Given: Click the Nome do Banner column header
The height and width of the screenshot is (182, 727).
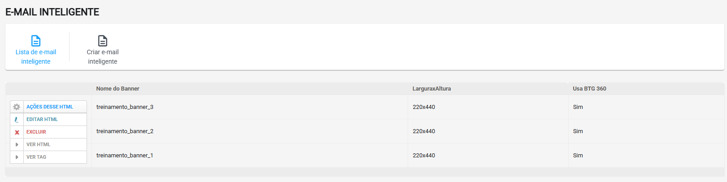Looking at the screenshot, I should (x=118, y=89).
